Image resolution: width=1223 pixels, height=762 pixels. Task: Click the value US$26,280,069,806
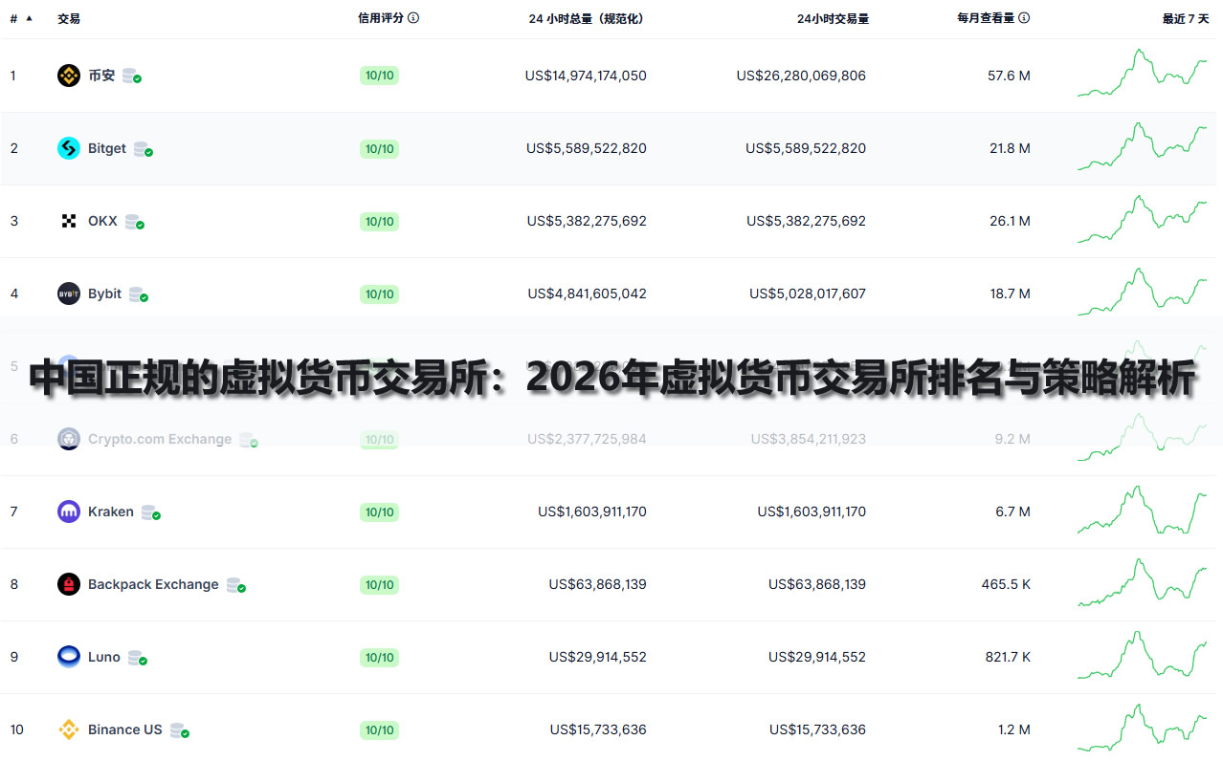point(801,76)
